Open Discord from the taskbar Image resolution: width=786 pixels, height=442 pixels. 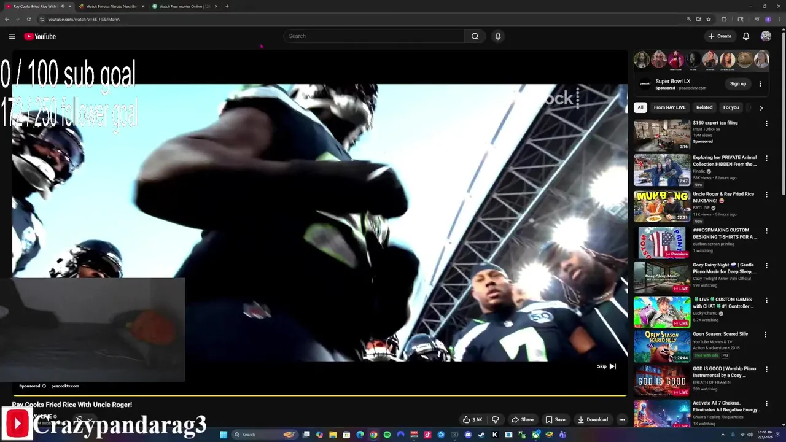[468, 435]
